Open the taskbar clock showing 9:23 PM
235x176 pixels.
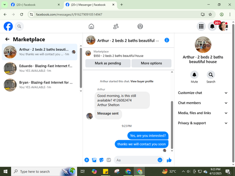215,171
